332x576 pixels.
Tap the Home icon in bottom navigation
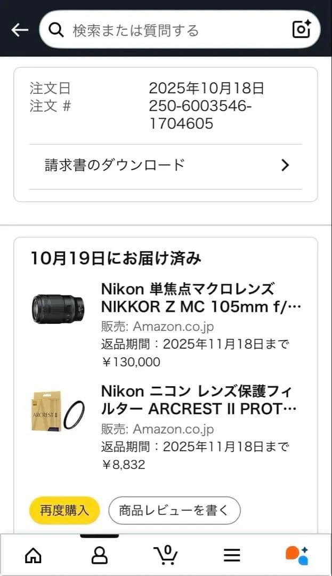click(33, 556)
